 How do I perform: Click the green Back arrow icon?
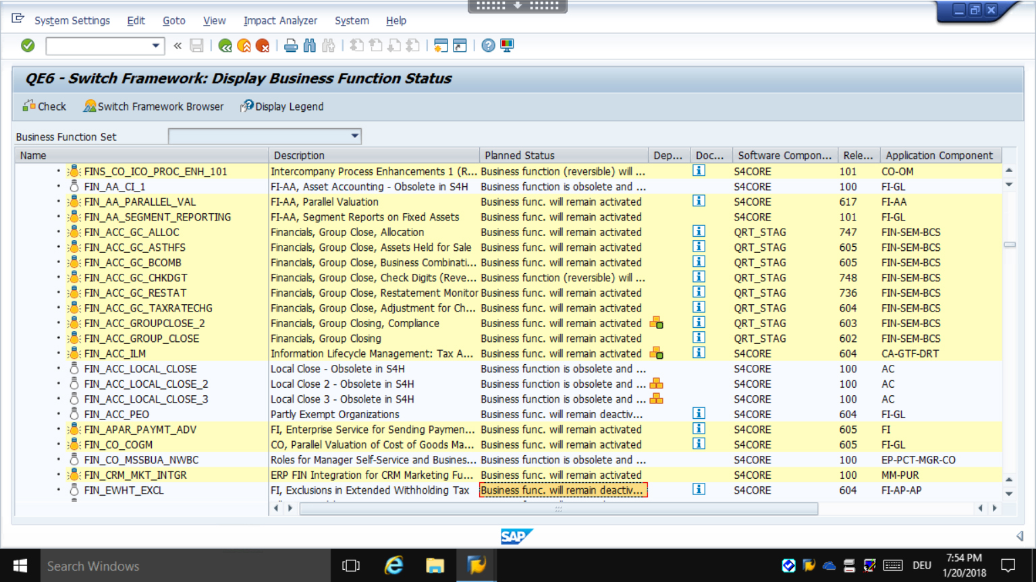point(225,45)
